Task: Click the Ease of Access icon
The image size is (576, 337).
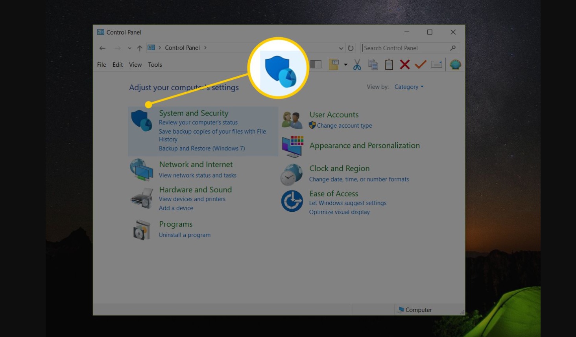Action: point(292,201)
